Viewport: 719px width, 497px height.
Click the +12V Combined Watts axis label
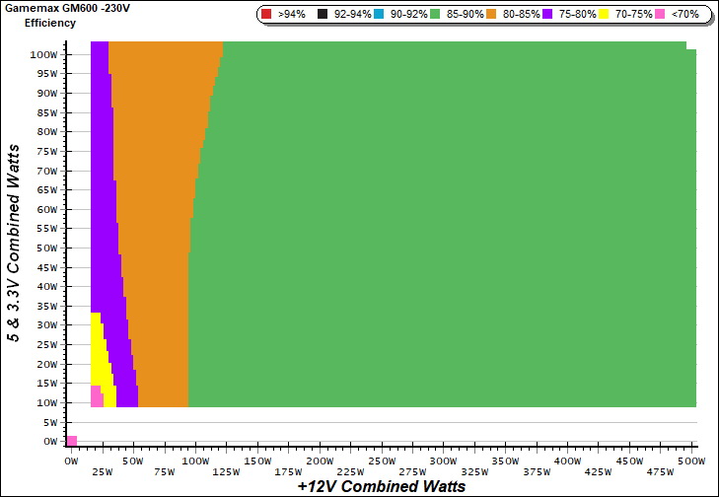[381, 486]
